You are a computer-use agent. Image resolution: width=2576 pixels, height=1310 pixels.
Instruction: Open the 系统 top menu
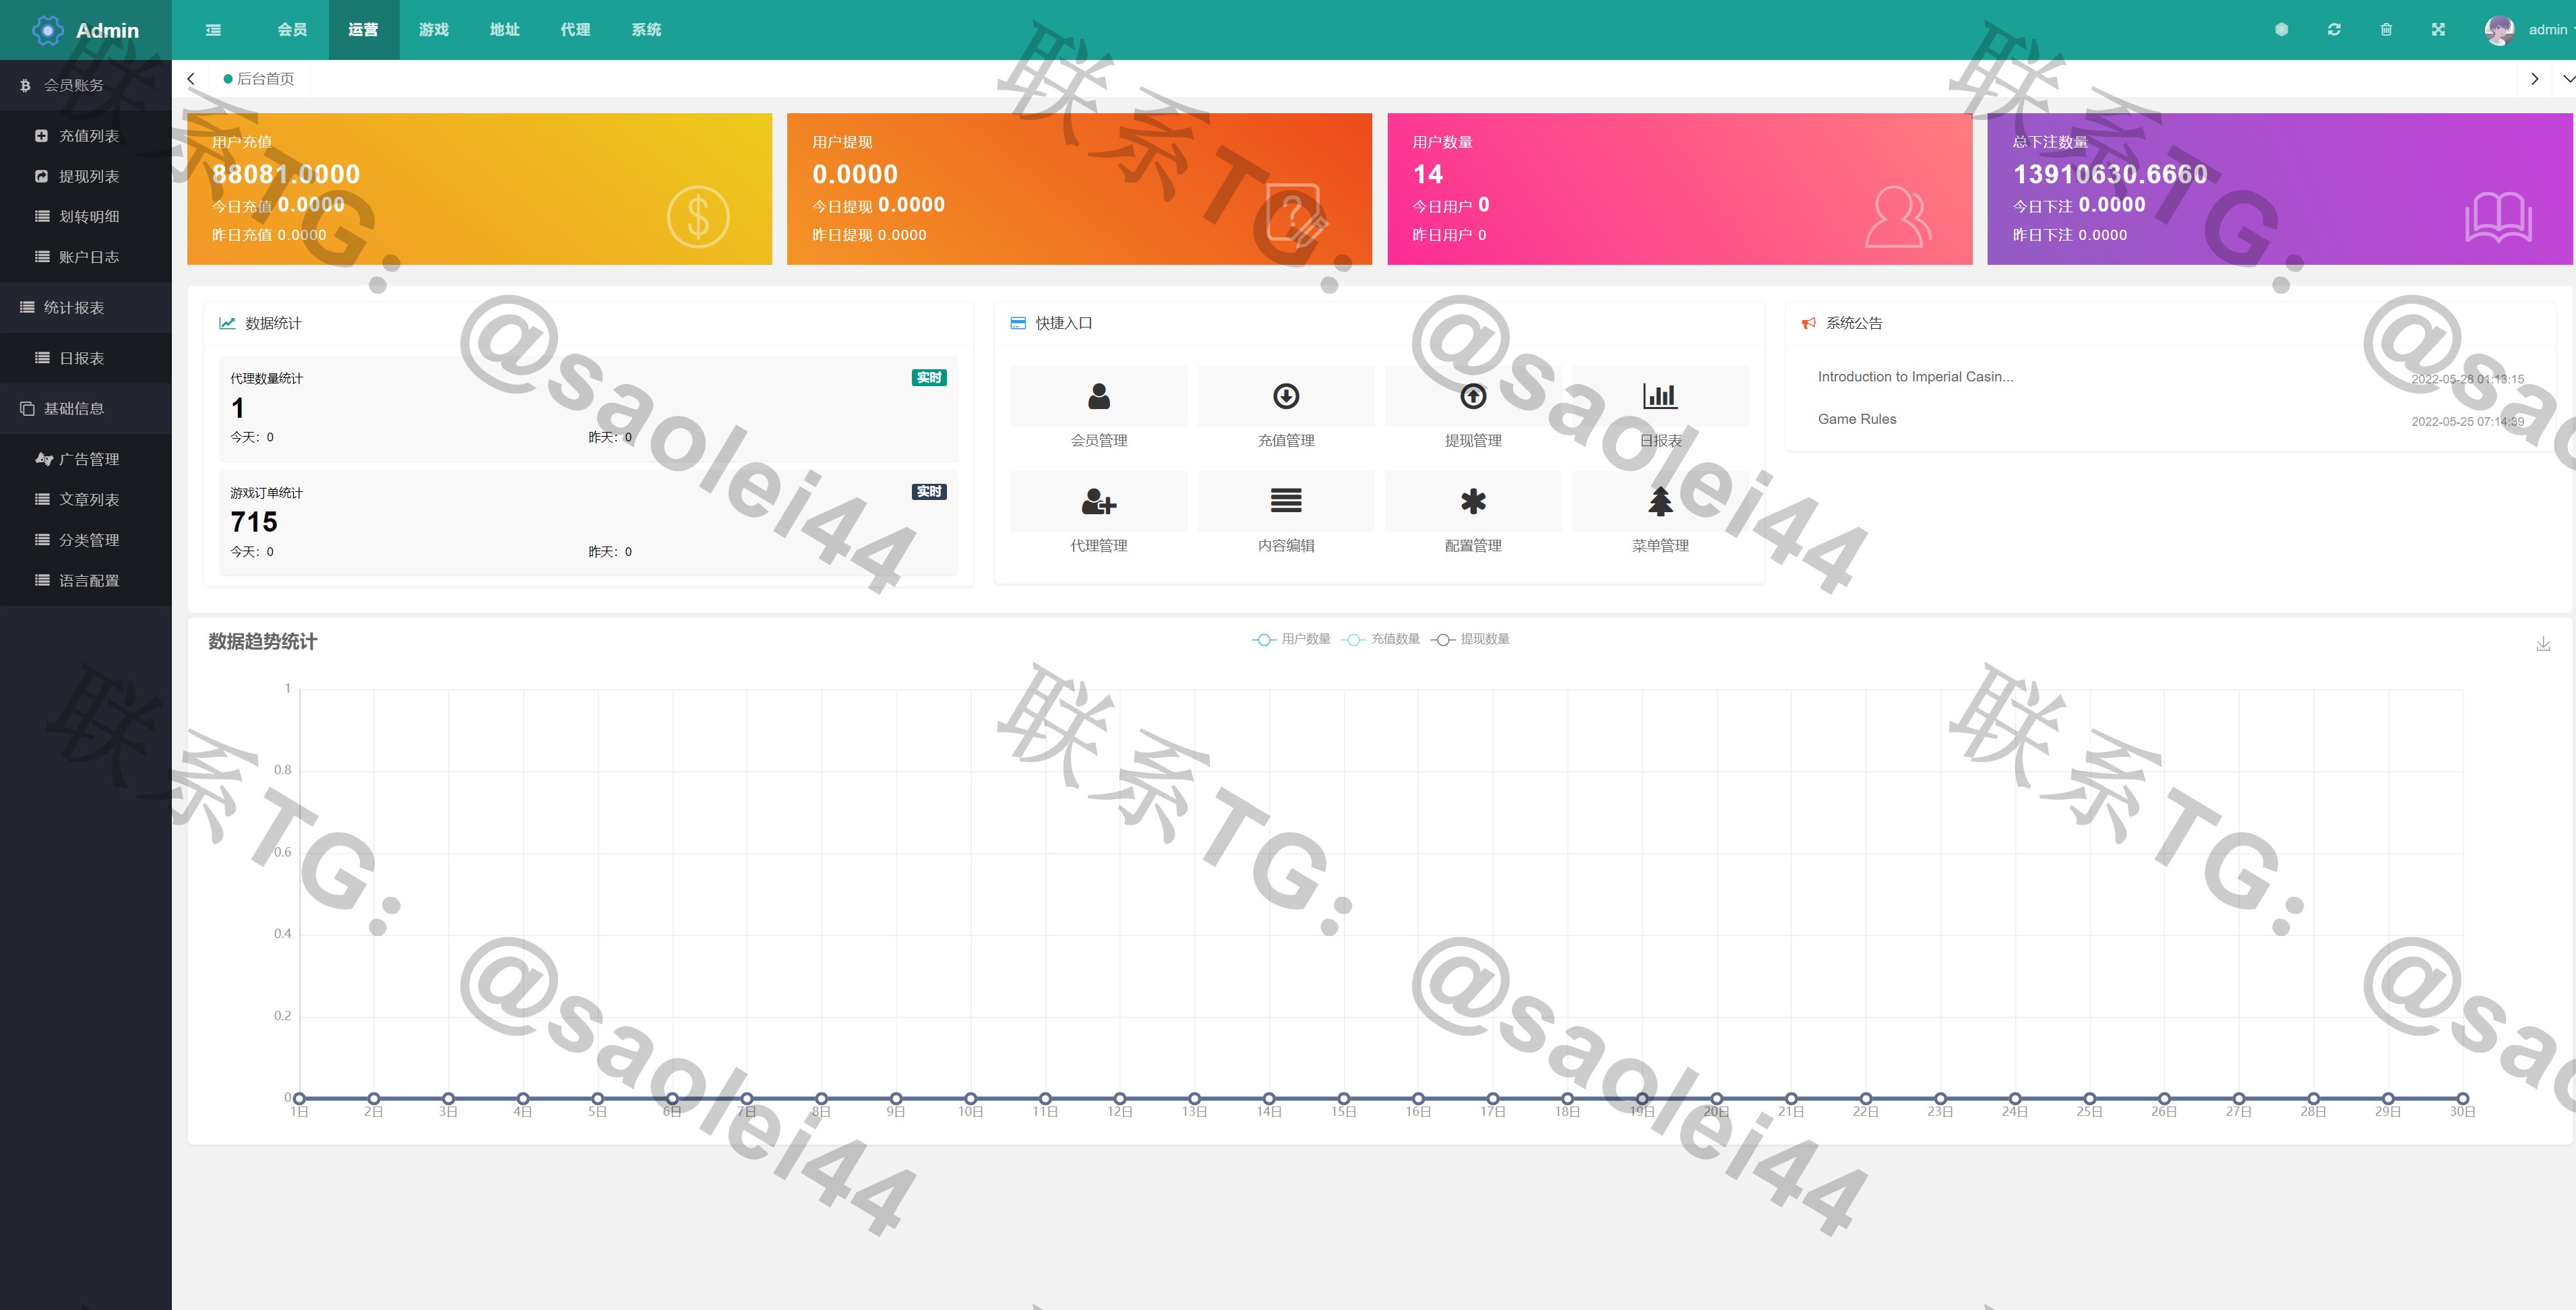coord(647,30)
